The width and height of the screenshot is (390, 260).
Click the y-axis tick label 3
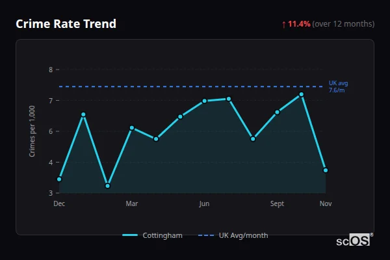pos(51,193)
